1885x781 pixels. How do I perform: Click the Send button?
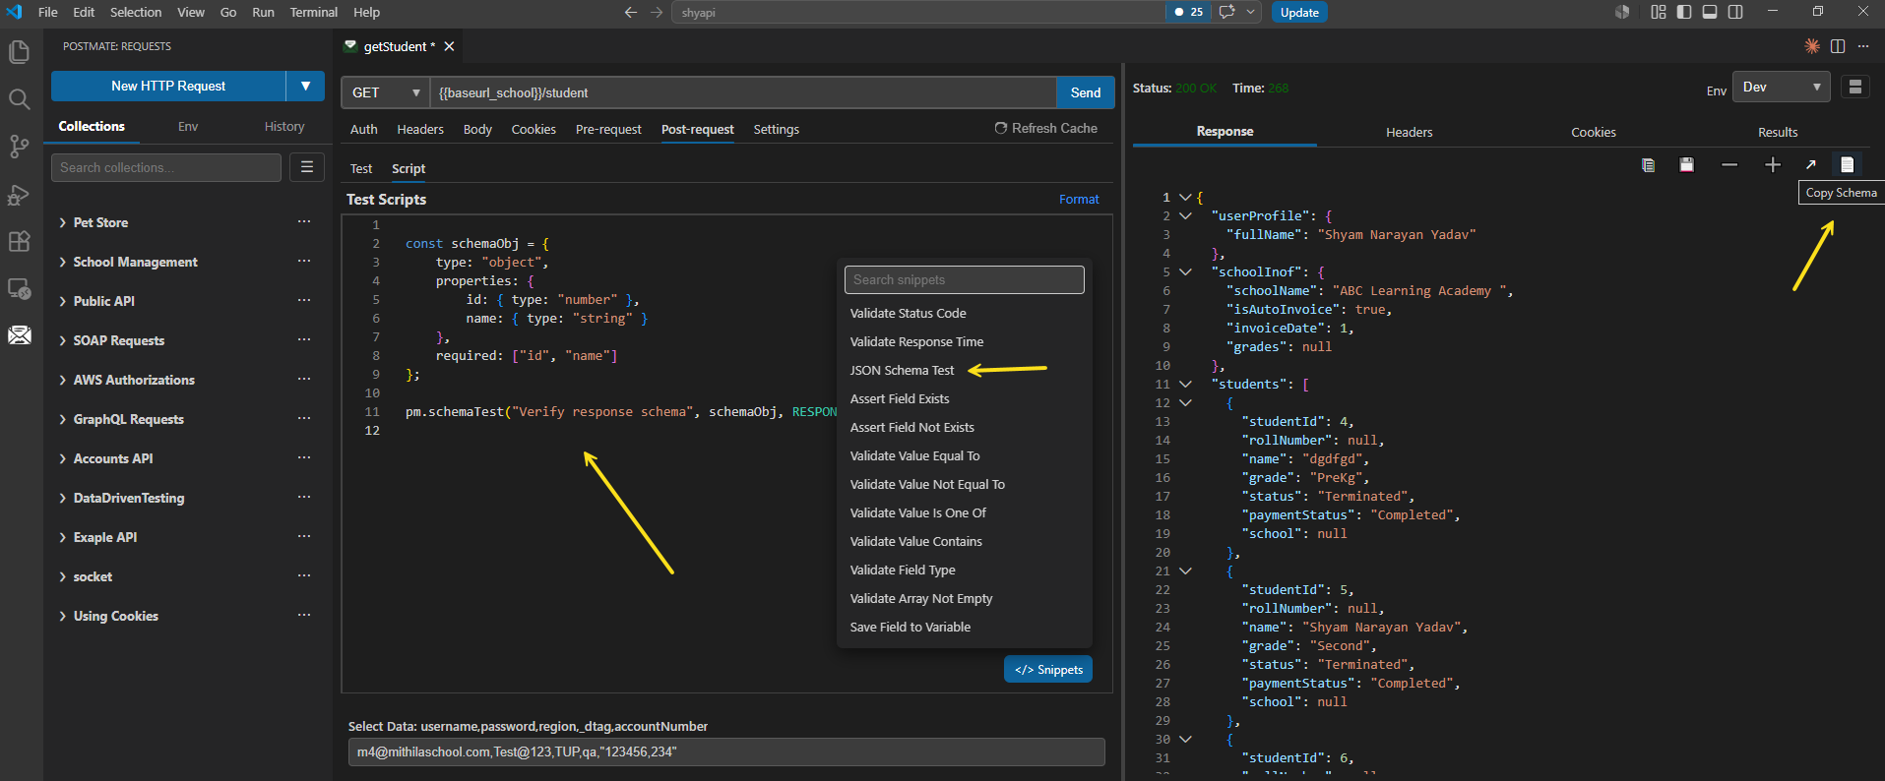click(1086, 92)
